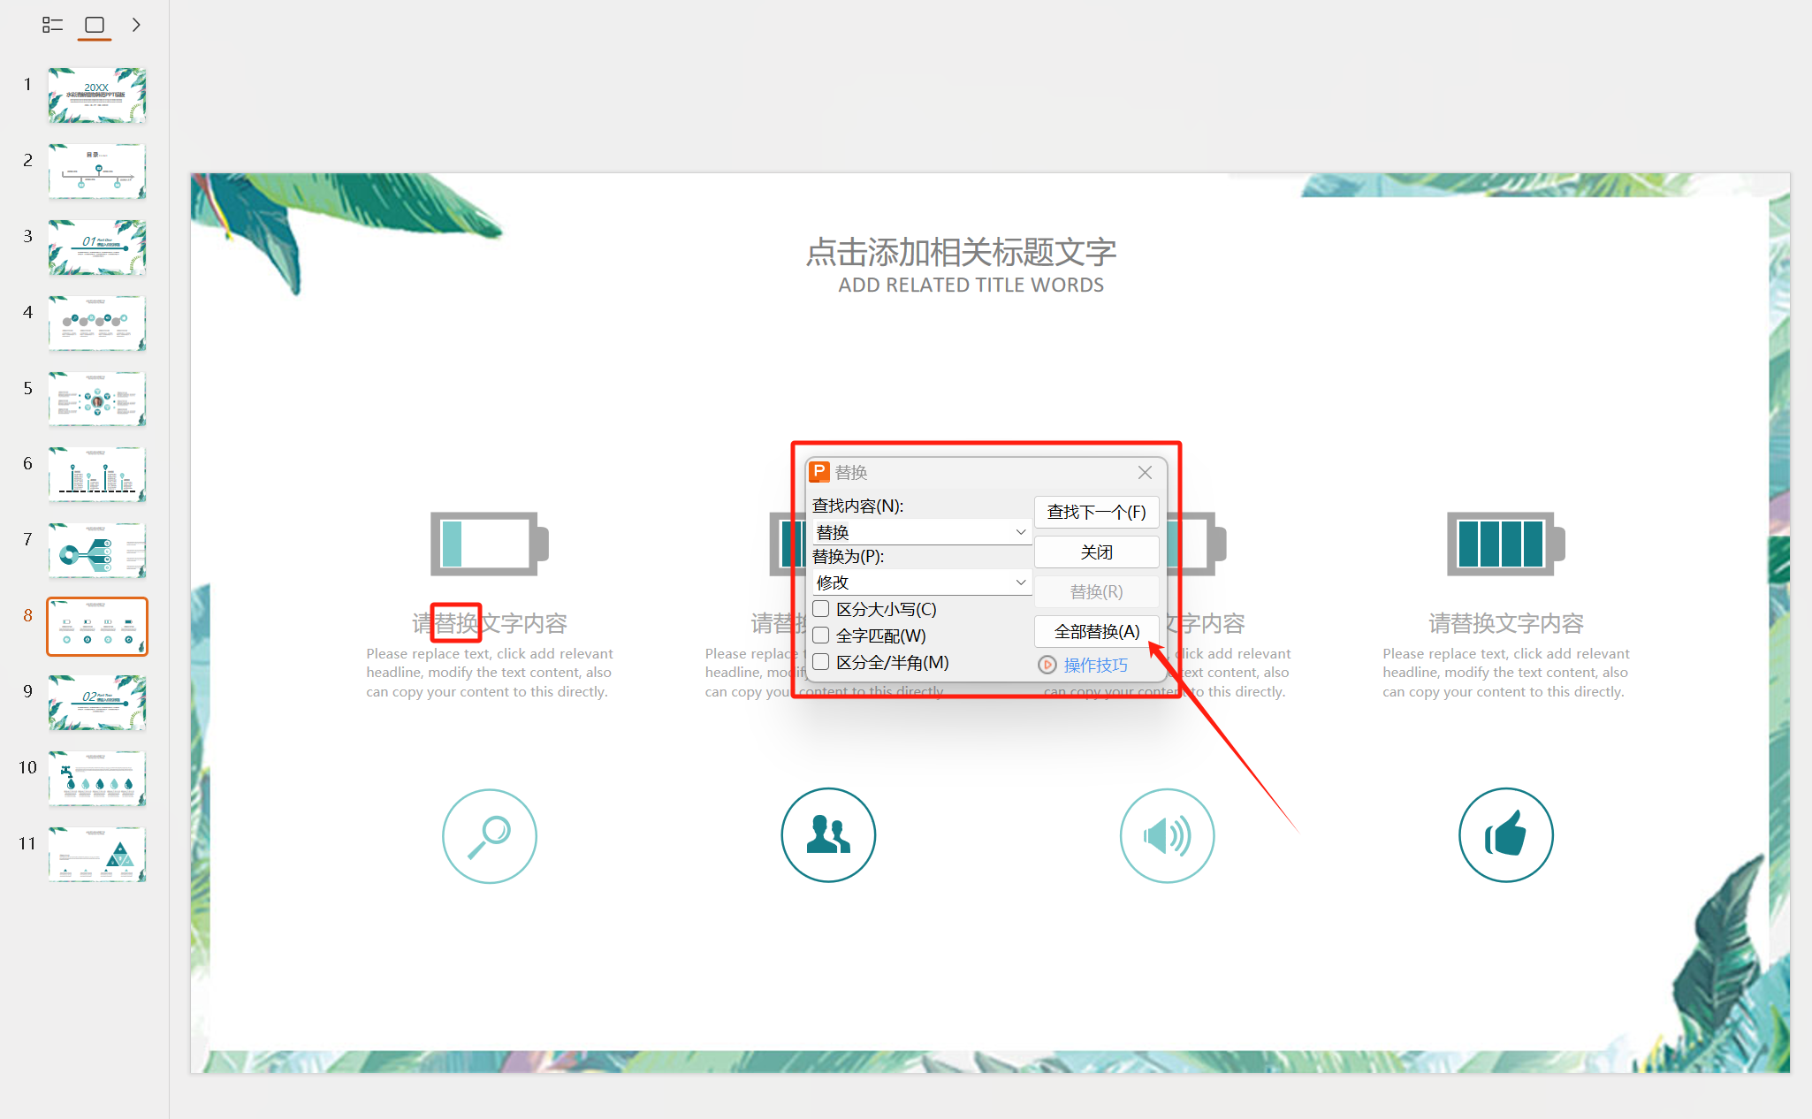1812x1119 pixels.
Task: Click the 全部替换(A) Replace All button
Action: [1096, 631]
